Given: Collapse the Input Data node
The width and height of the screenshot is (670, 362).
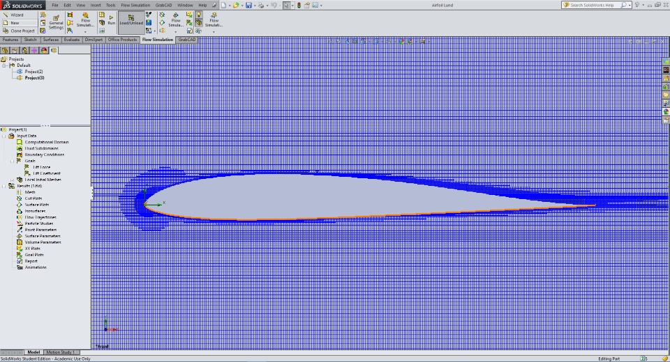Looking at the screenshot, I should point(4,136).
